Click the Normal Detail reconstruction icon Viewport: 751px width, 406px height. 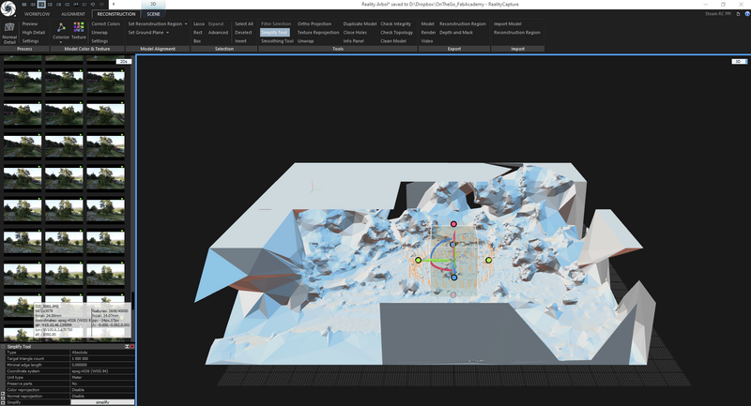[9, 33]
